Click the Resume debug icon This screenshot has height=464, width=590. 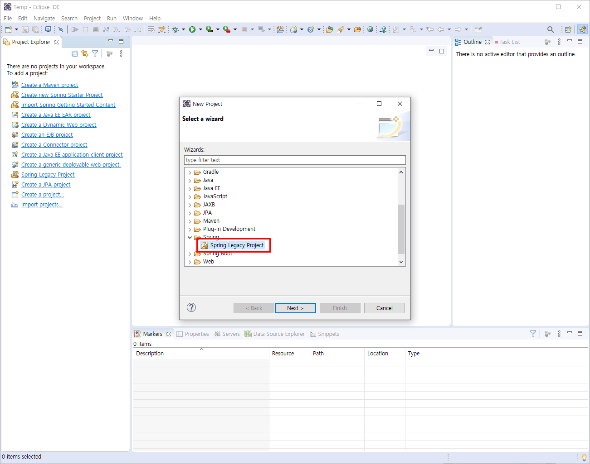click(75, 29)
